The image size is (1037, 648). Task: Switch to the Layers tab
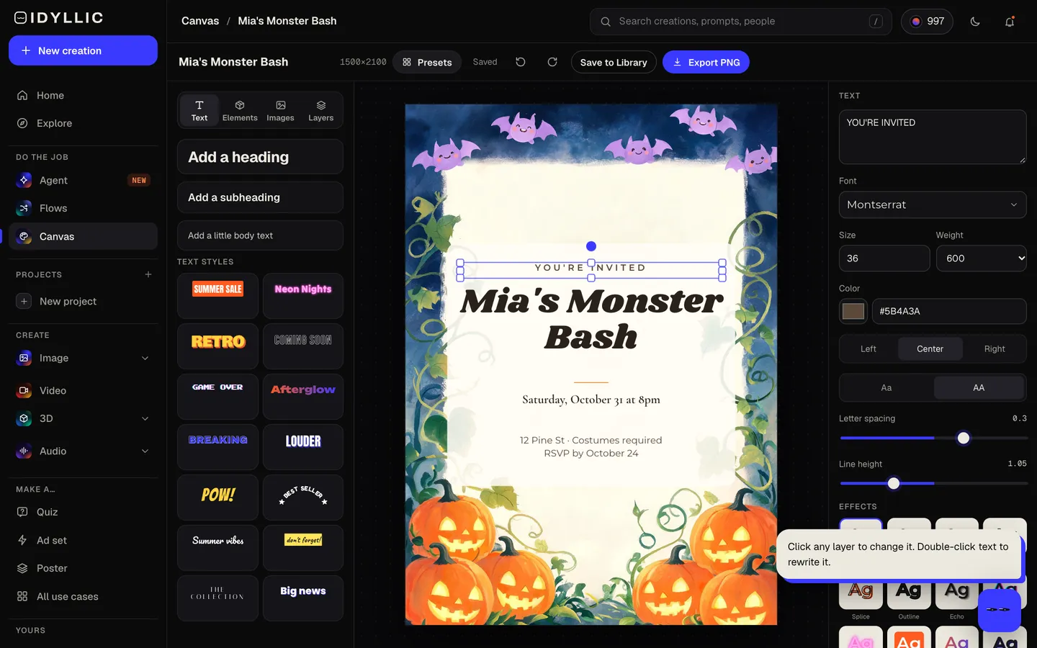coord(321,110)
